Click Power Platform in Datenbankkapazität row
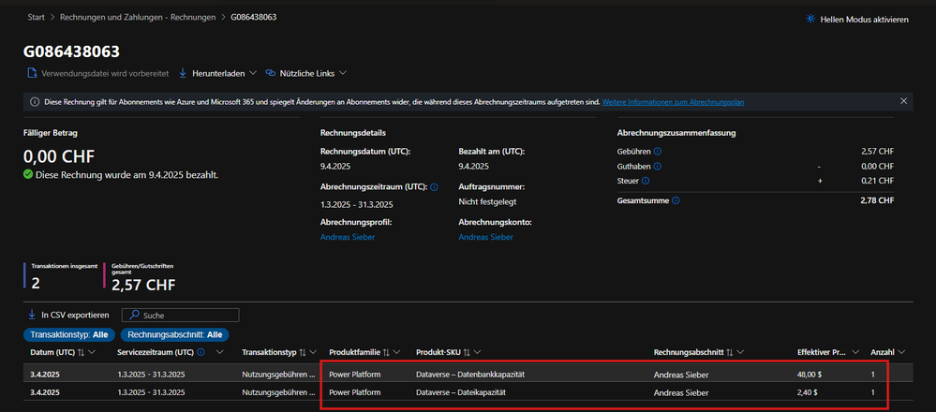 (354, 375)
